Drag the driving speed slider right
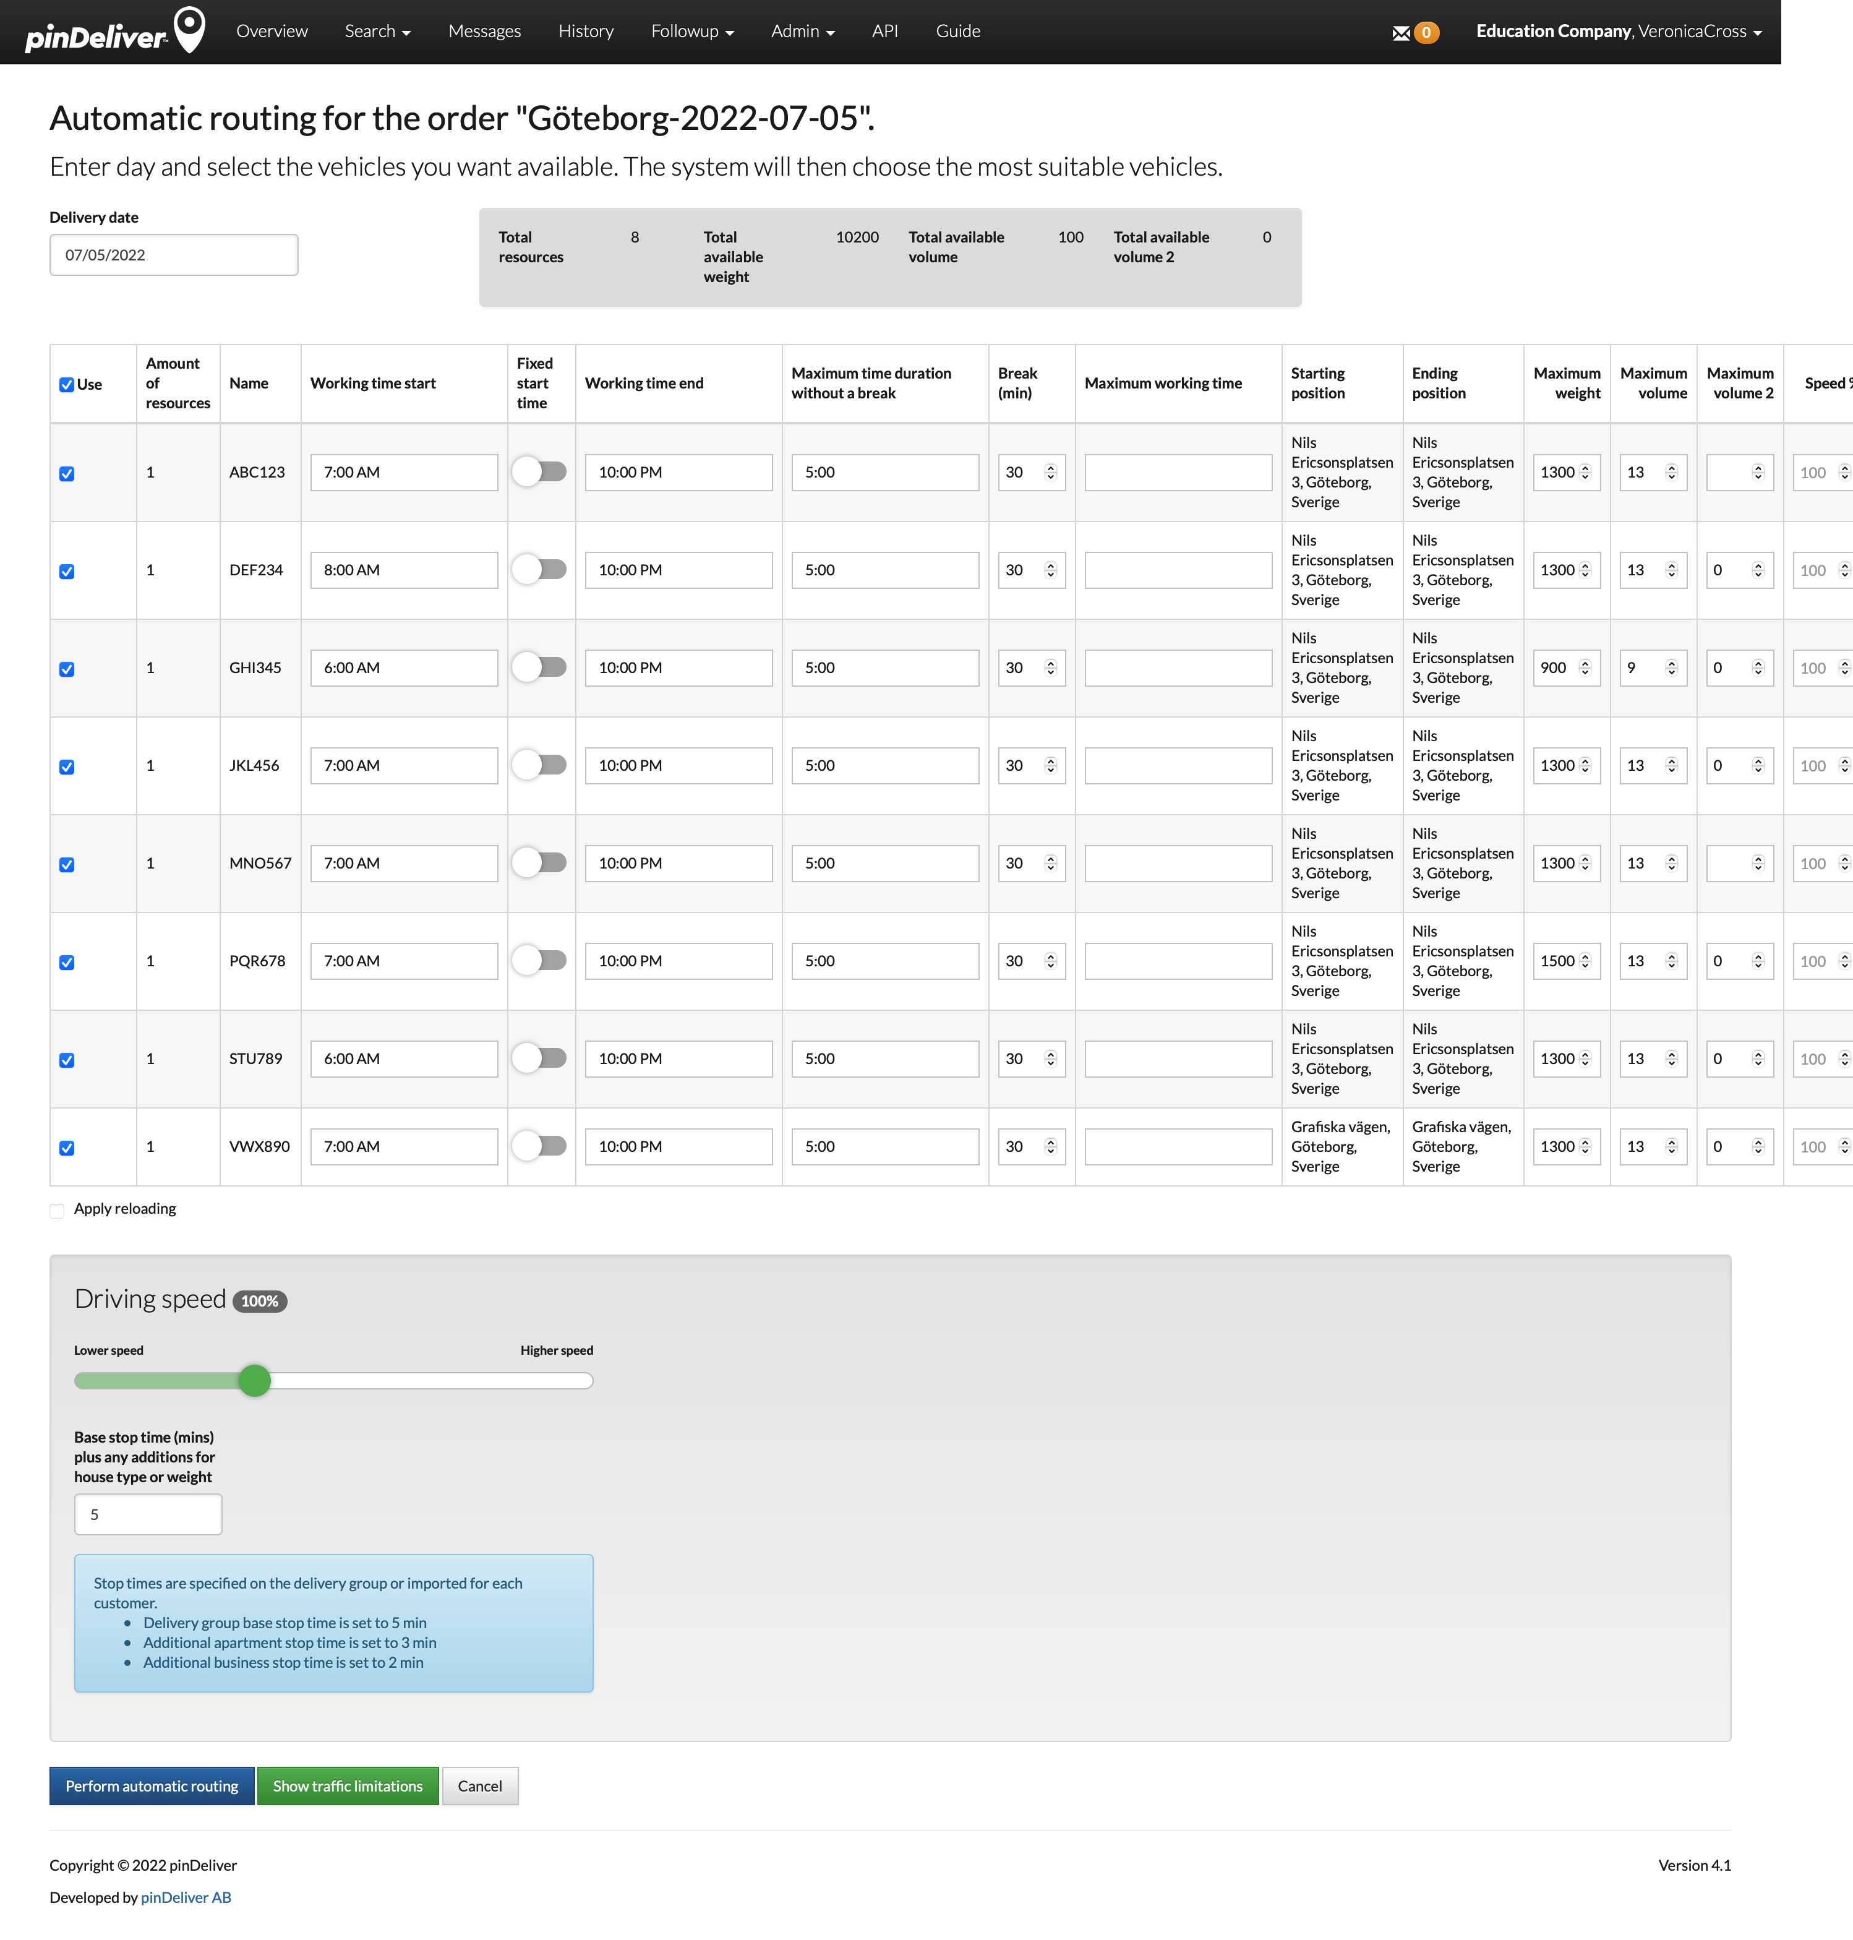The image size is (1853, 1940). [x=255, y=1381]
